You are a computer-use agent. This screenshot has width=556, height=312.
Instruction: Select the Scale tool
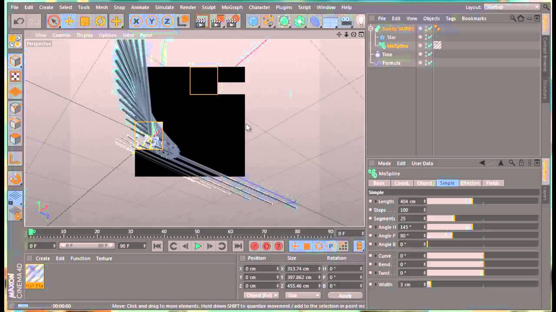pyautogui.click(x=85, y=21)
